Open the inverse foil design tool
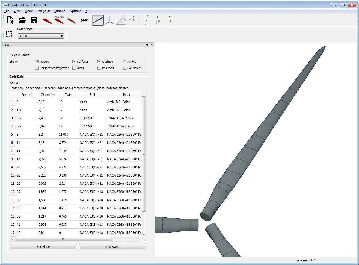Image resolution: width=359 pixels, height=265 pixels. coord(59,19)
